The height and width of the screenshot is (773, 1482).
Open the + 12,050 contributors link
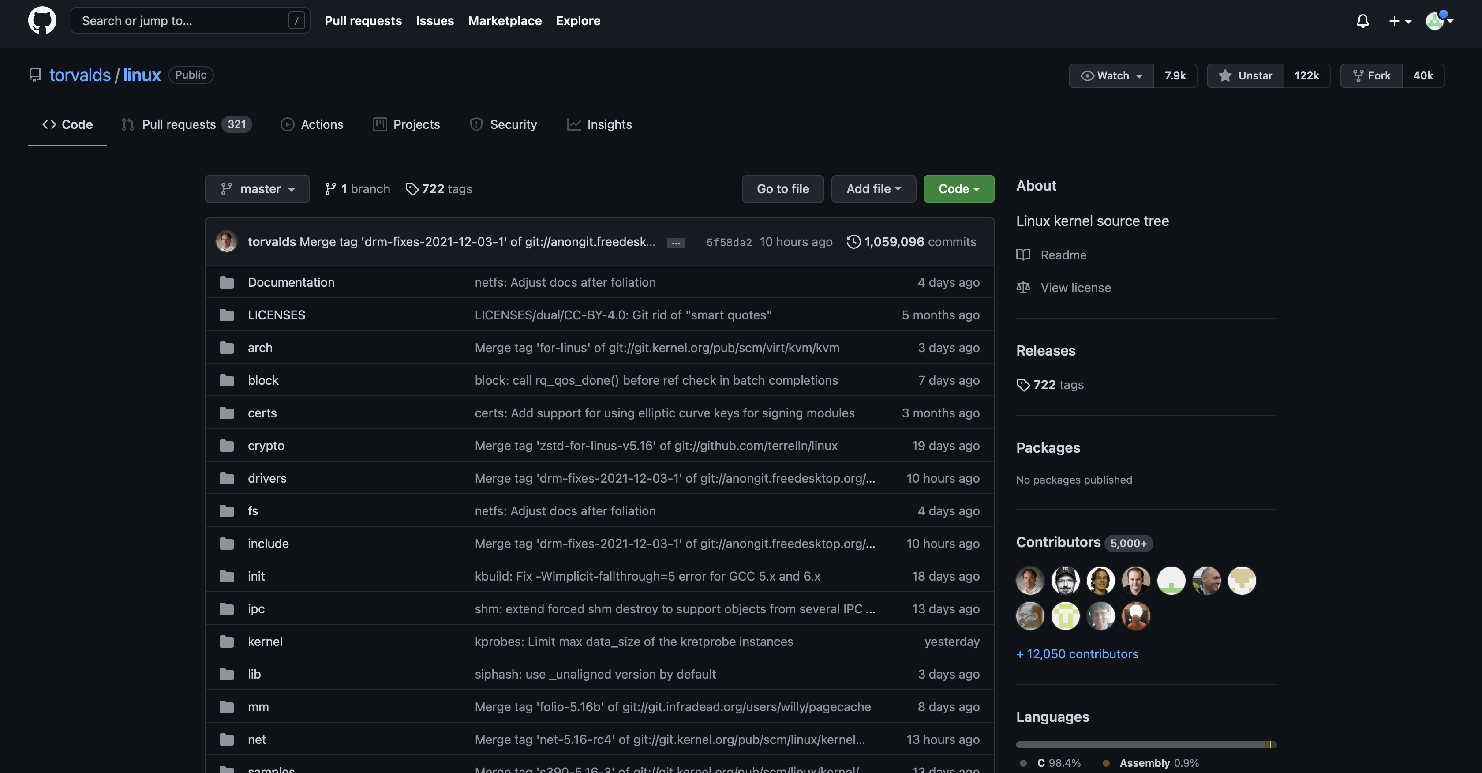tap(1077, 654)
